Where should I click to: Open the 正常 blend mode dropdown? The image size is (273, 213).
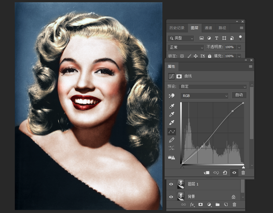point(186,47)
